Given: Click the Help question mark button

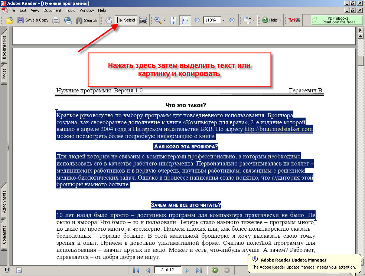Looking at the screenshot, I should [x=270, y=20].
